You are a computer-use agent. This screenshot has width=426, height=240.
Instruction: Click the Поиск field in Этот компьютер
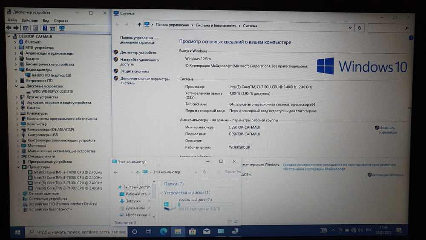[x=229, y=172]
